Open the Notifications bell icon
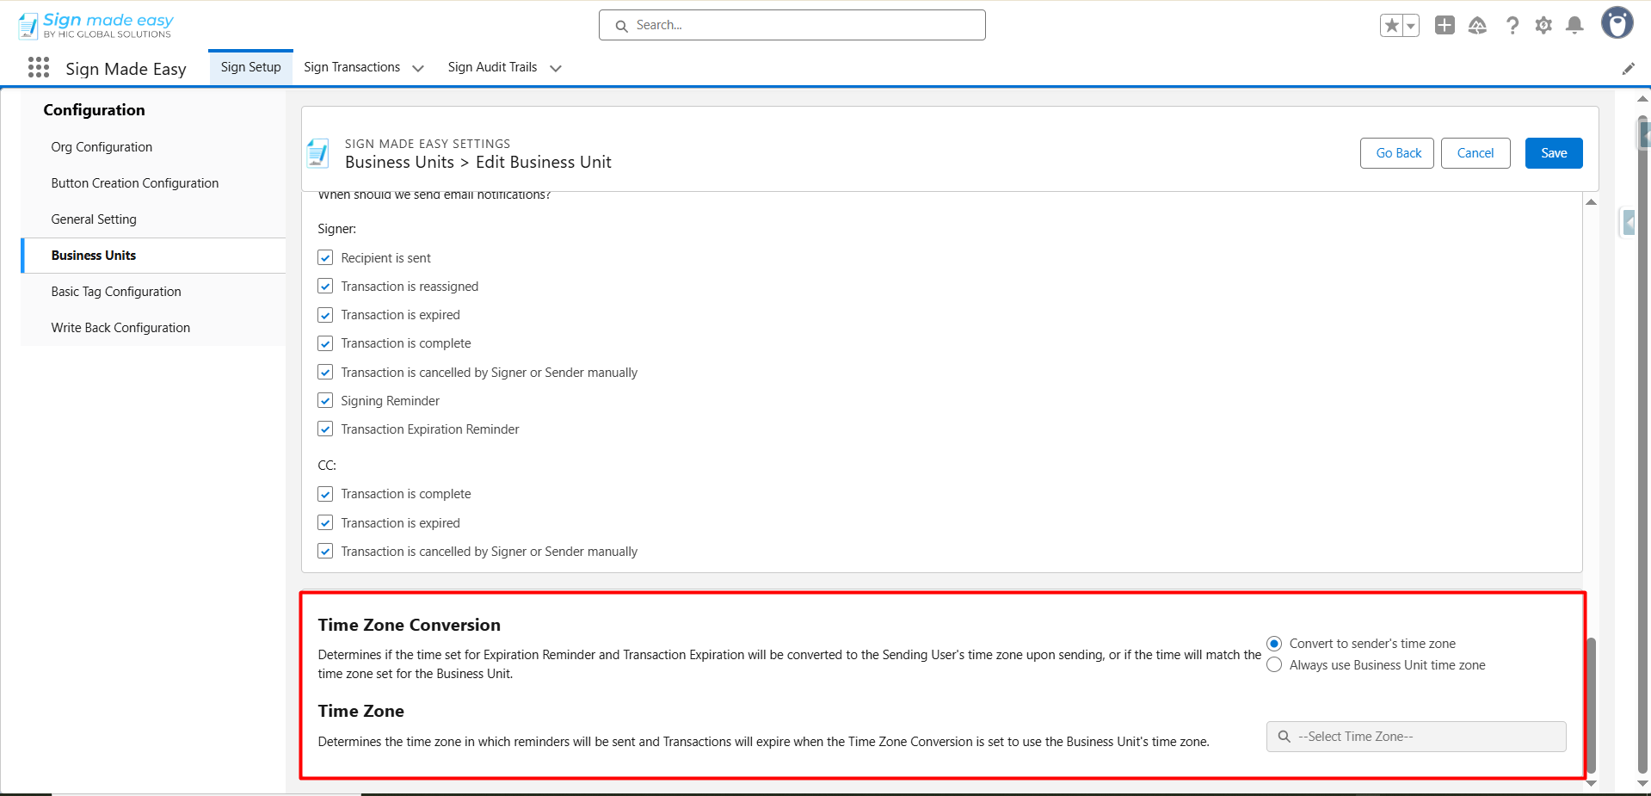This screenshot has width=1651, height=796. [x=1574, y=26]
